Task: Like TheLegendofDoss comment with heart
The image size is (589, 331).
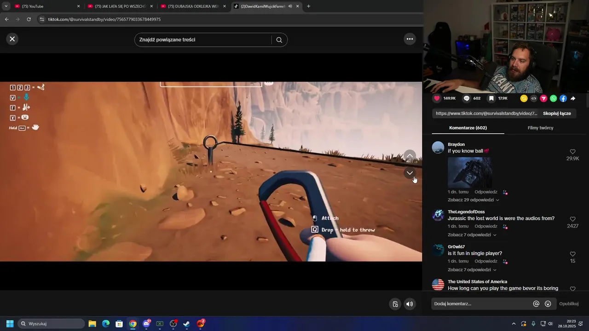Action: point(573,219)
